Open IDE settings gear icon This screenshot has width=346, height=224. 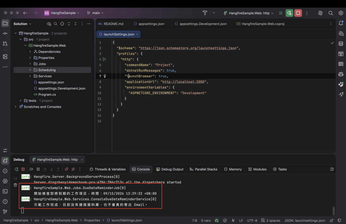point(341,13)
